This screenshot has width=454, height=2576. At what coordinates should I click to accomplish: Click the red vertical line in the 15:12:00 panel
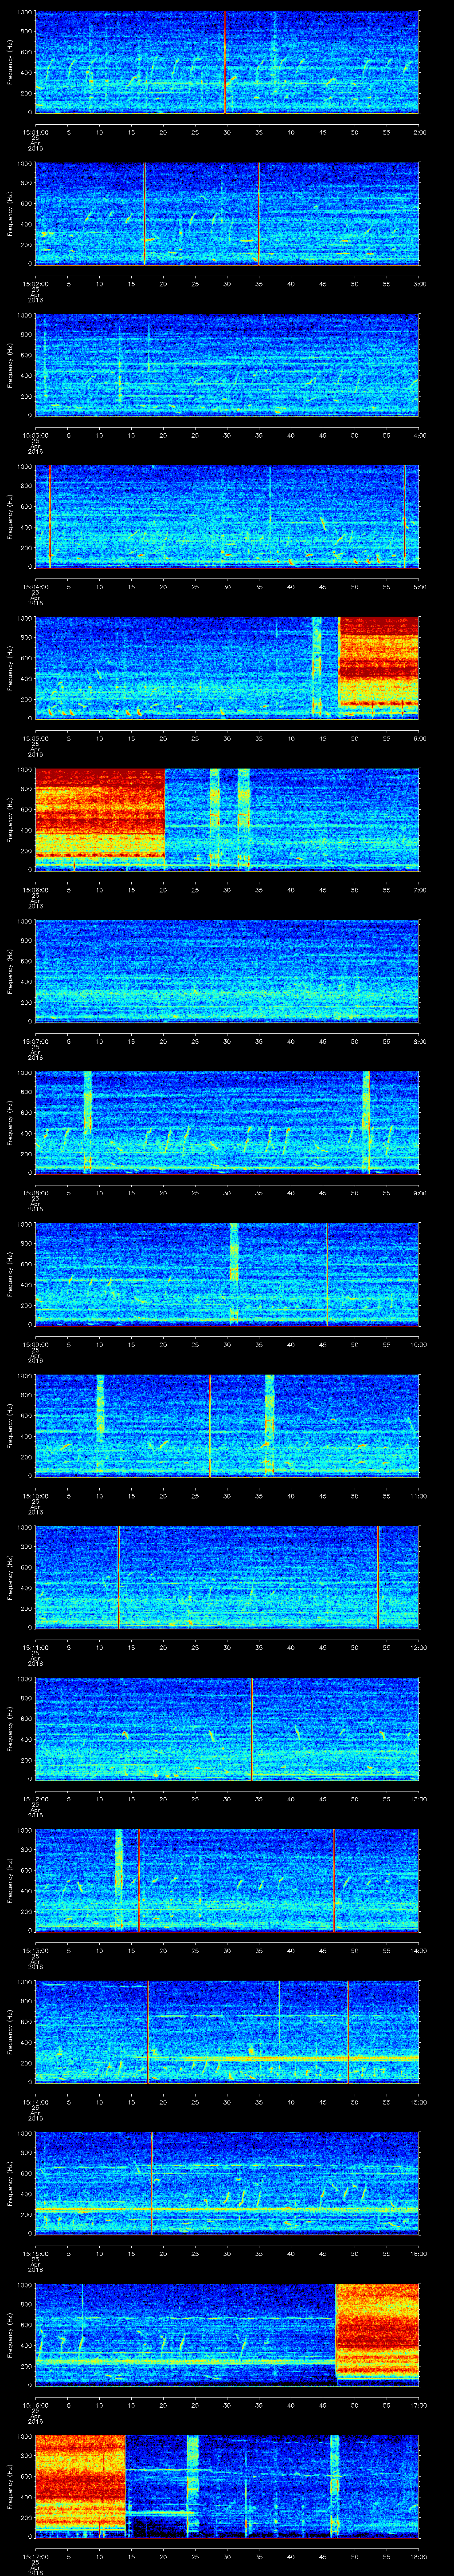coord(251,1729)
